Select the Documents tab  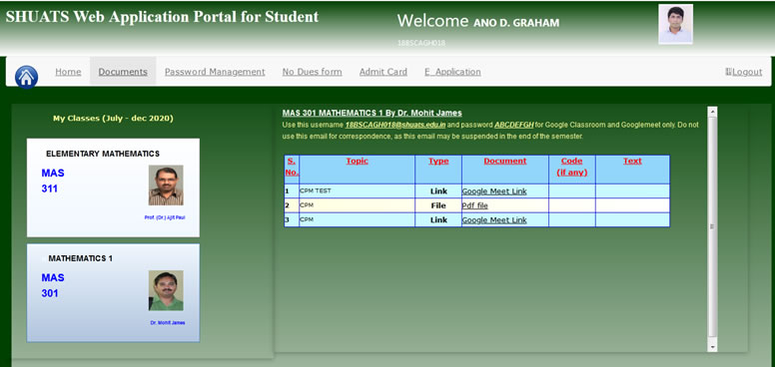coord(123,72)
